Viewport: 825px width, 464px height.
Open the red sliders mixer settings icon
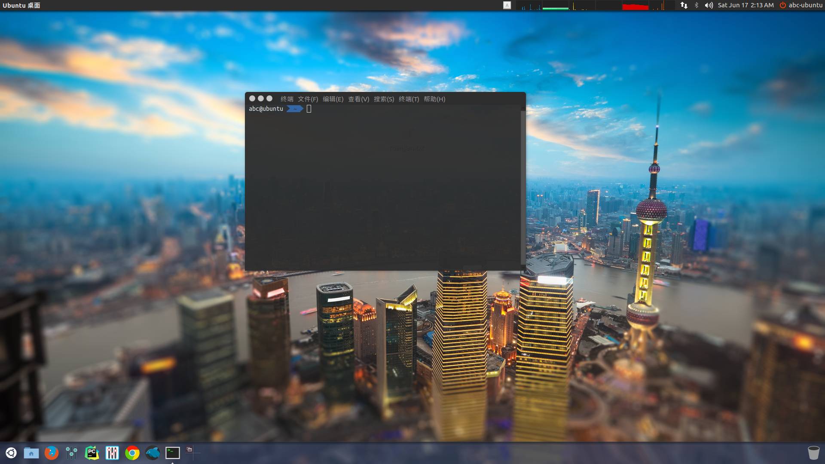[112, 453]
